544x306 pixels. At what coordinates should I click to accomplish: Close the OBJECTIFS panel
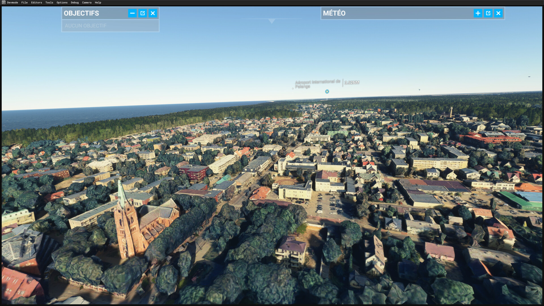point(153,13)
